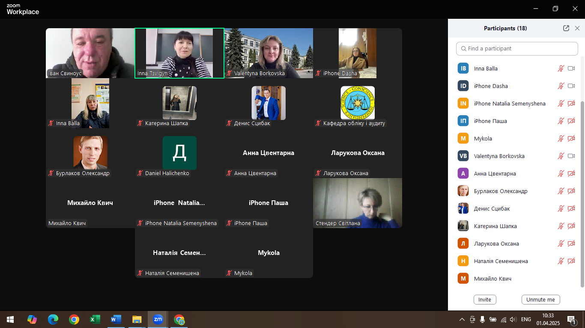Screen dimensions: 585x328
Task: Click the Invite button
Action: coord(485,299)
